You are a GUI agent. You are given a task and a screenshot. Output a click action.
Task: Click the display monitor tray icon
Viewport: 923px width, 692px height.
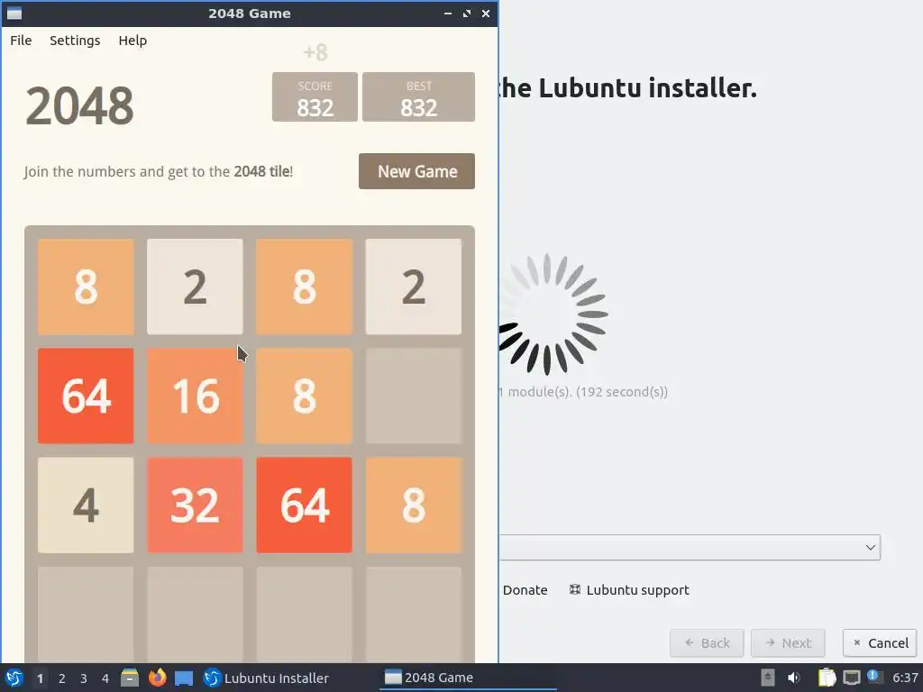[851, 678]
